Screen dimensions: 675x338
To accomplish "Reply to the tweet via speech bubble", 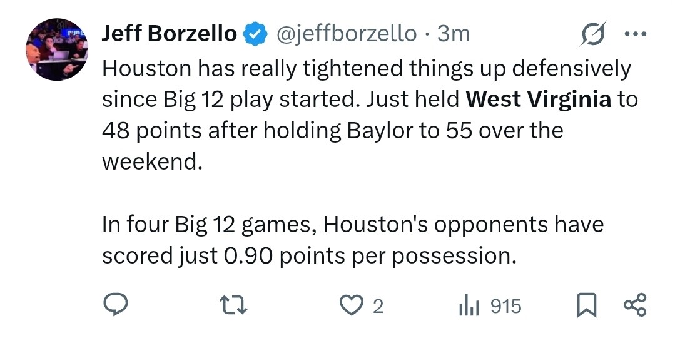I will pyautogui.click(x=116, y=305).
